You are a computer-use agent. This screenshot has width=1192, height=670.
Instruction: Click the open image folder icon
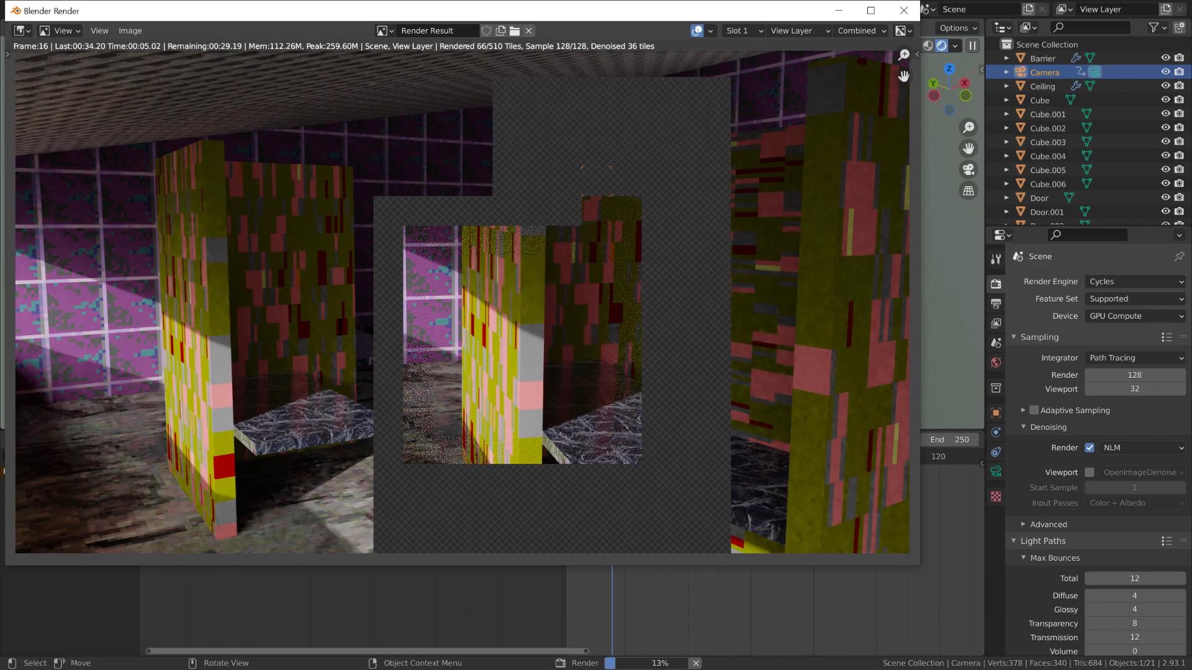click(x=515, y=30)
